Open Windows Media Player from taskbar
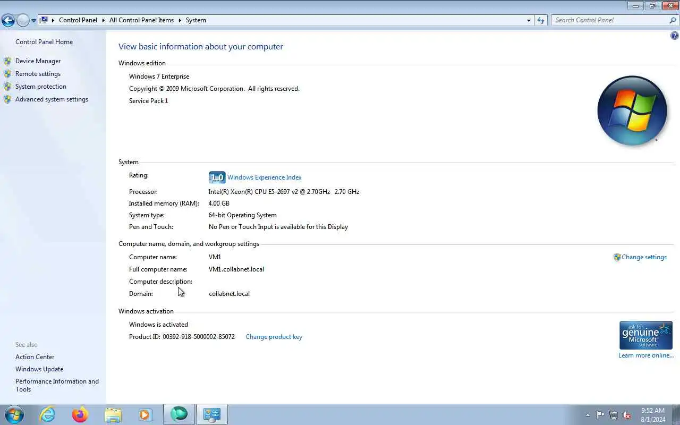This screenshot has width=680, height=425. (x=146, y=414)
